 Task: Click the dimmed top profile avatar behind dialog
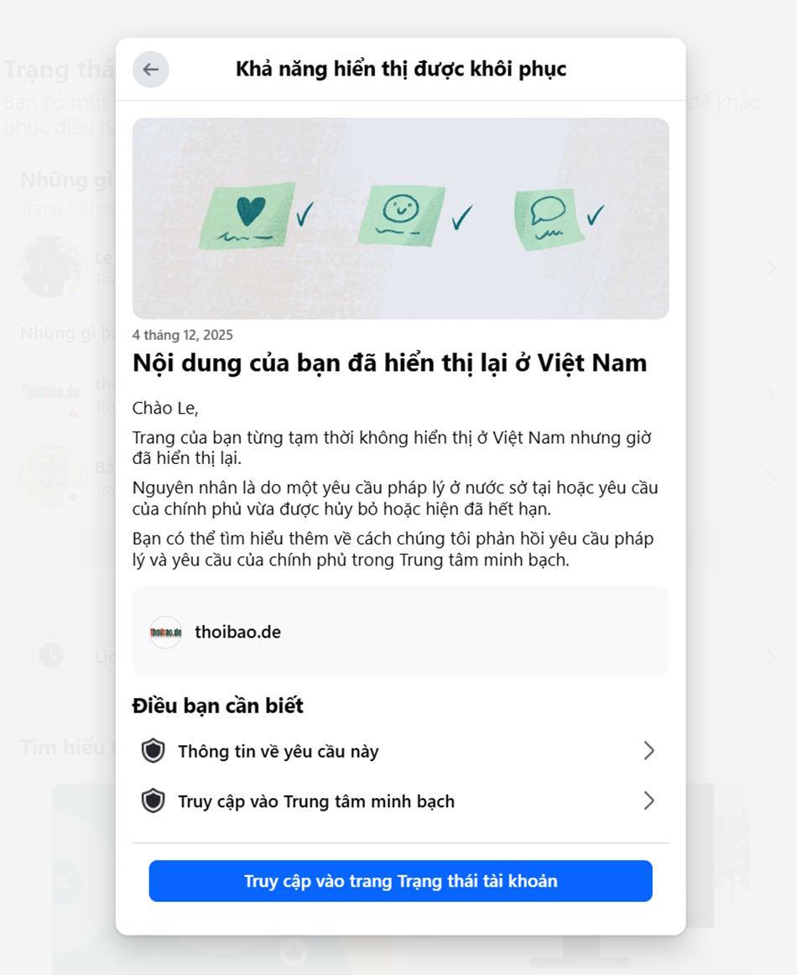[51, 266]
